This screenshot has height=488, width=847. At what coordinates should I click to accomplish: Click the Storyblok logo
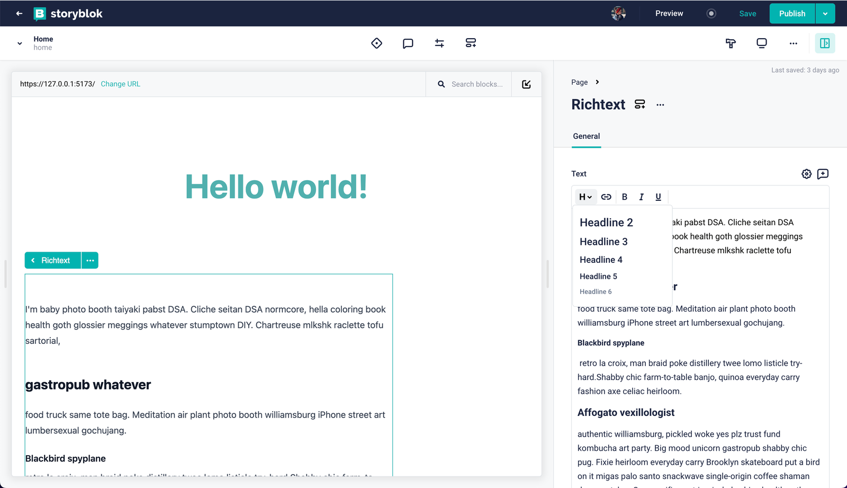coord(68,13)
